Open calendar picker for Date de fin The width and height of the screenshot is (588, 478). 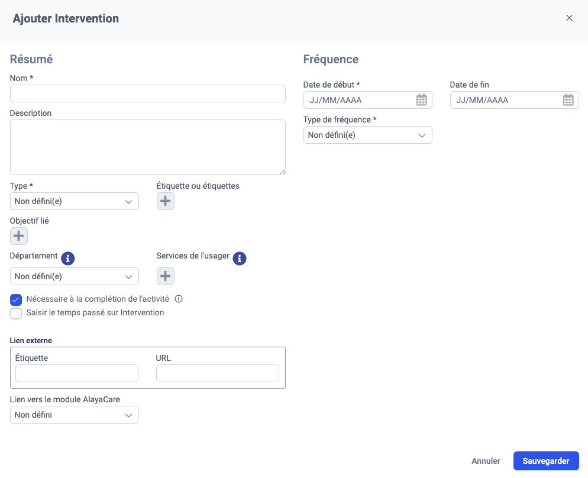[568, 100]
